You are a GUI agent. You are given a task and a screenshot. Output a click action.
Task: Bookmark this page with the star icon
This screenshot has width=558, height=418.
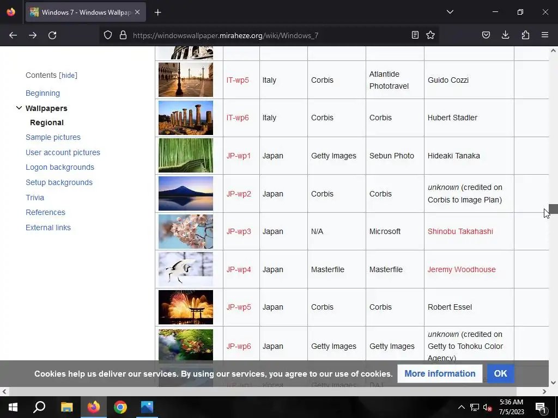pyautogui.click(x=430, y=35)
